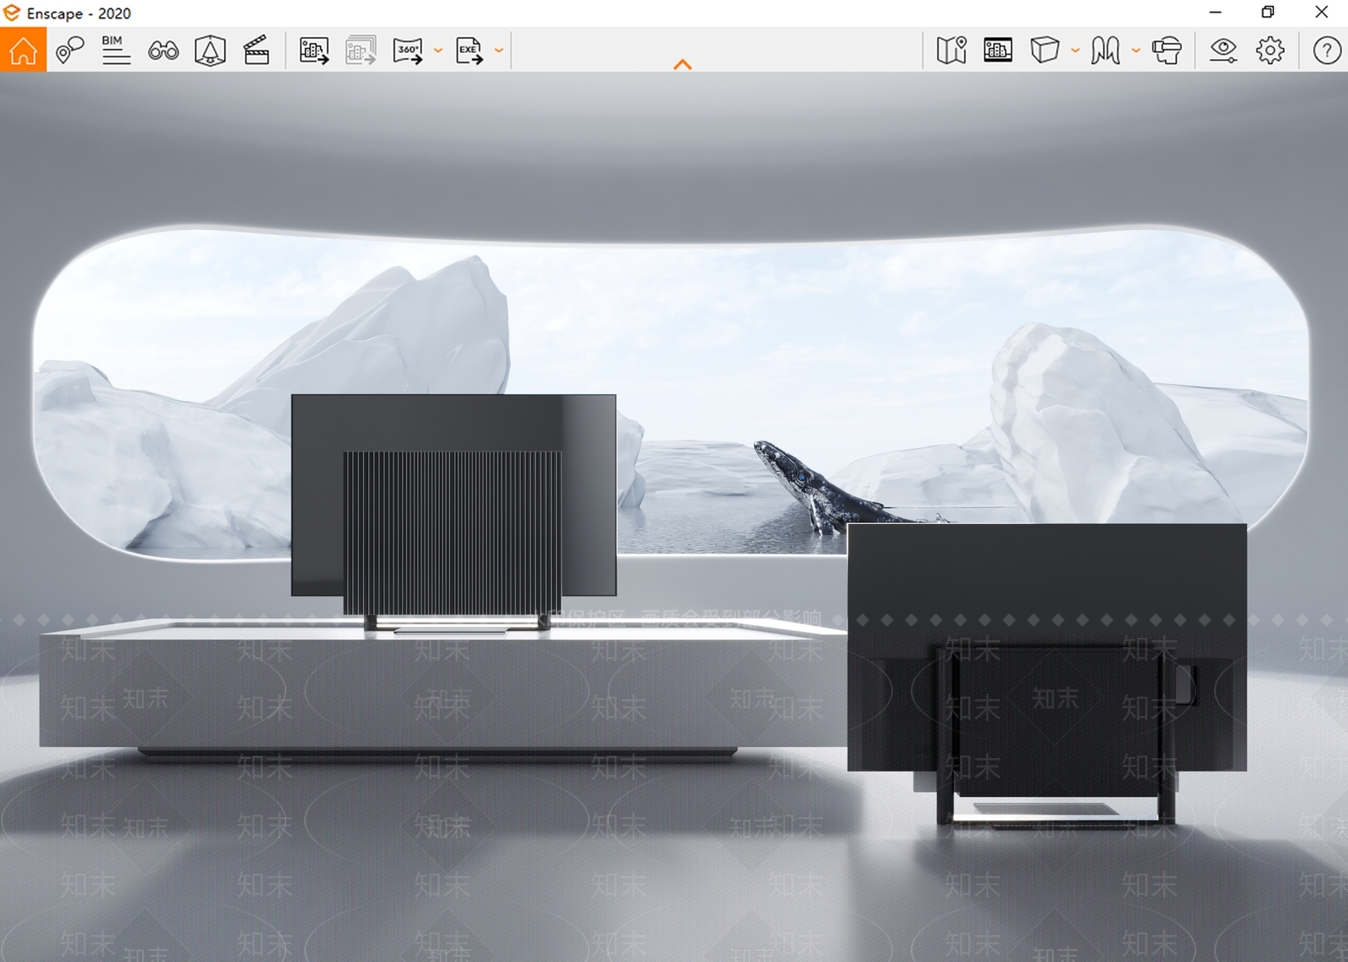Open visual settings eye icon
This screenshot has height=962, width=1348.
[1222, 51]
